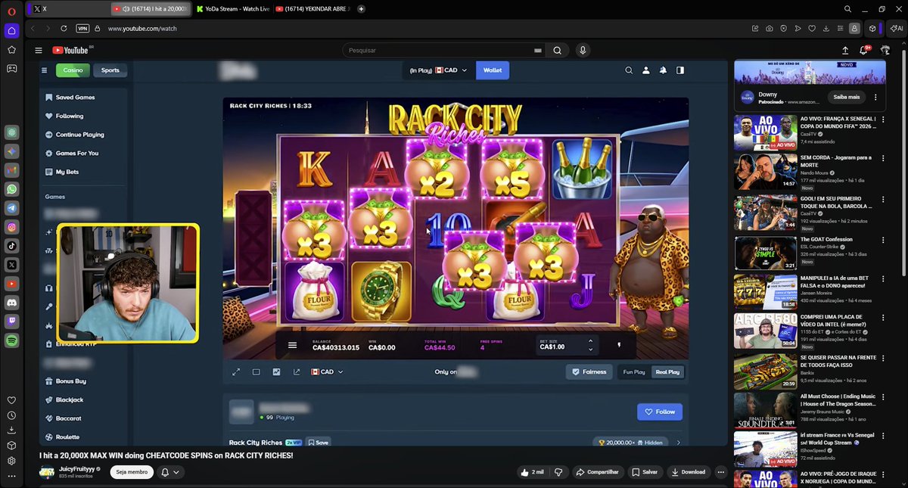
Task: Decrease bet size with down arrow
Action: tap(590, 350)
